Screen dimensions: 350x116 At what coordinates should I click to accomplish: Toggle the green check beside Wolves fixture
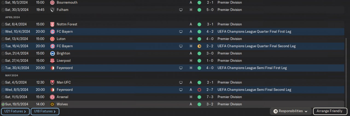click(x=3, y=104)
